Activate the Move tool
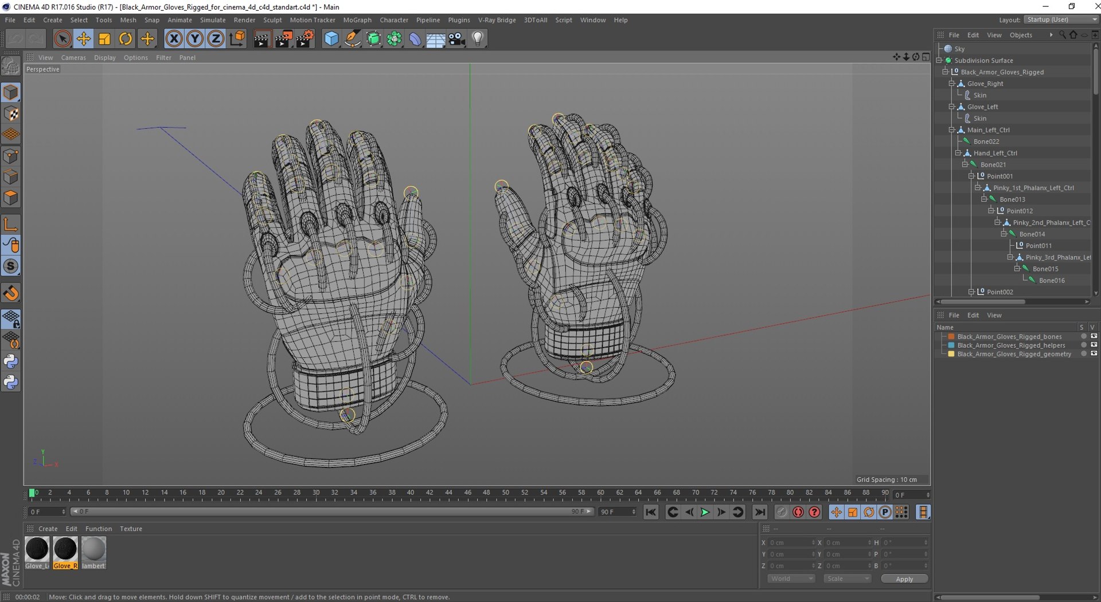 [x=84, y=39]
